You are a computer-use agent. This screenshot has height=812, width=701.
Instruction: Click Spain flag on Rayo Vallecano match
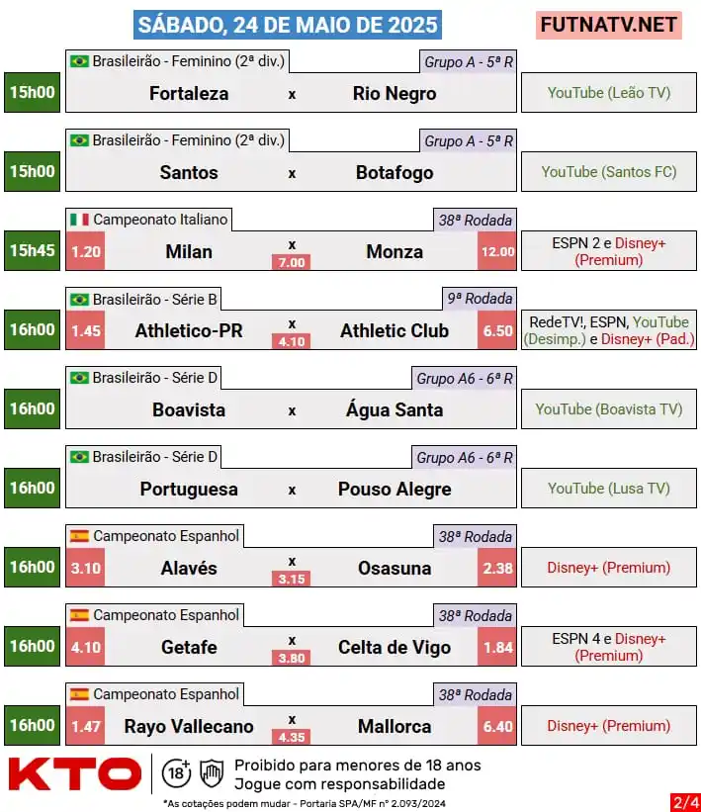(x=80, y=694)
